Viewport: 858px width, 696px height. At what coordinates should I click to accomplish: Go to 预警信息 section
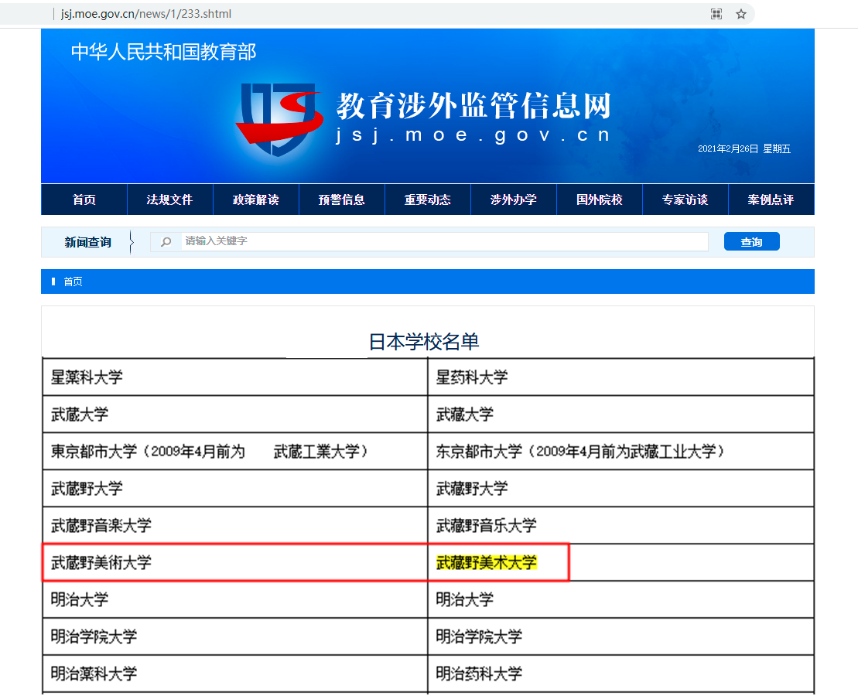(341, 200)
